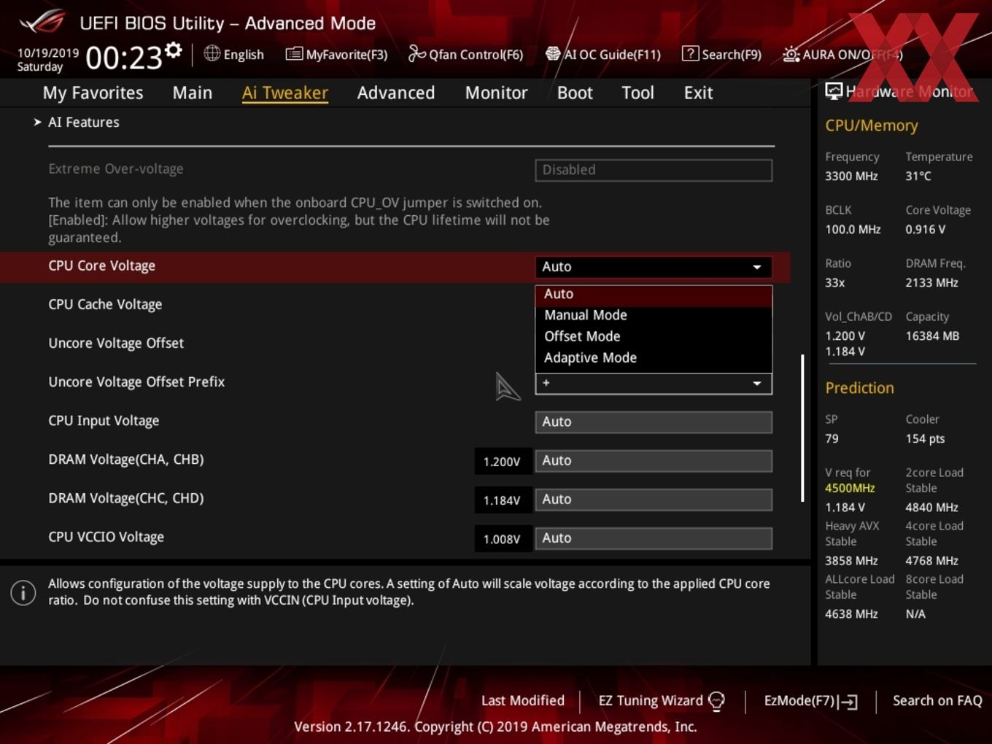Screen dimensions: 992x744
Task: Click the 1.184V DRAM voltage readout
Action: 503,500
